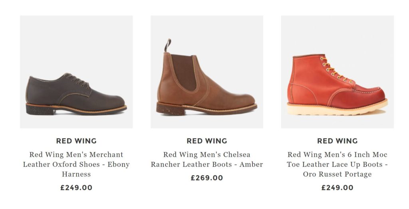Screen dimensions: 409x209
Task: Open the Ebony Harness Oxford shoe image
Action: (x=76, y=72)
